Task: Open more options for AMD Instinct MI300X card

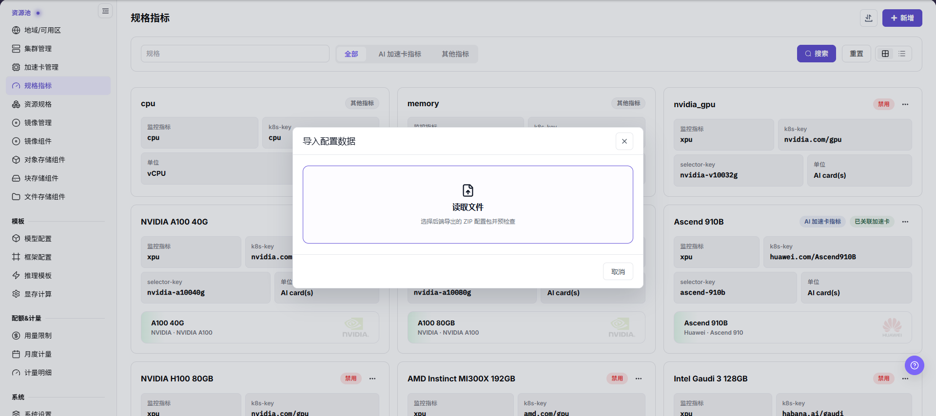Action: 639,378
